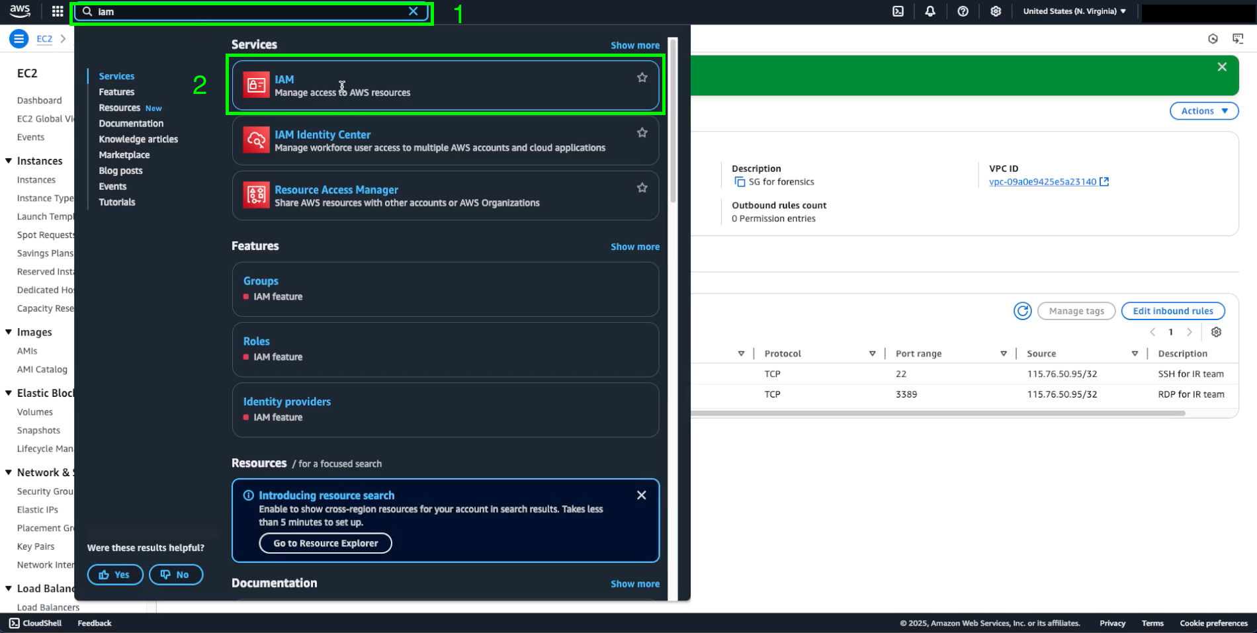Favorite Resource Access Manager with star
Viewport: 1257px width, 633px height.
642,188
